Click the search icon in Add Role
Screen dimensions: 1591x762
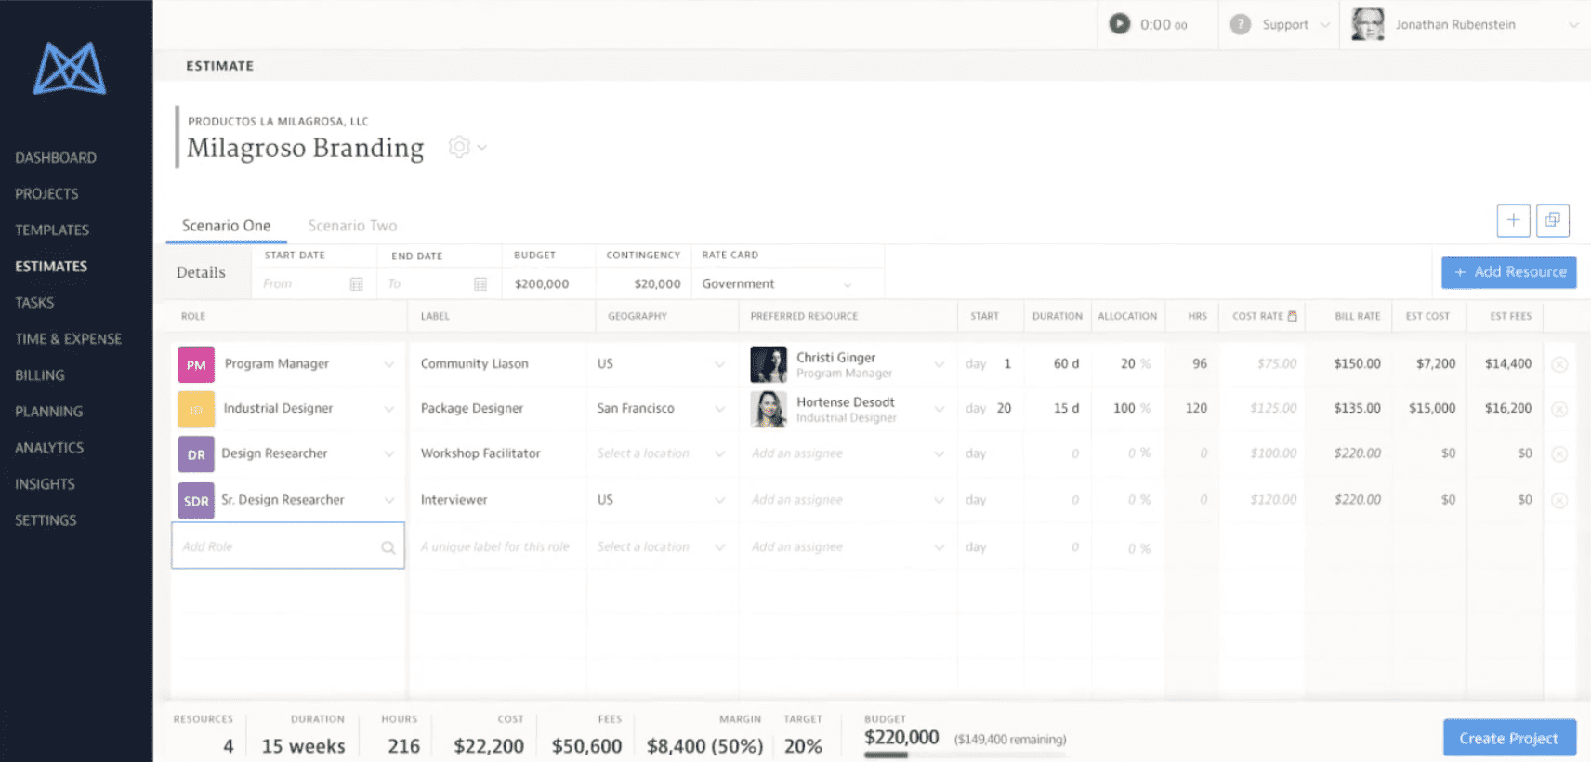click(x=388, y=547)
